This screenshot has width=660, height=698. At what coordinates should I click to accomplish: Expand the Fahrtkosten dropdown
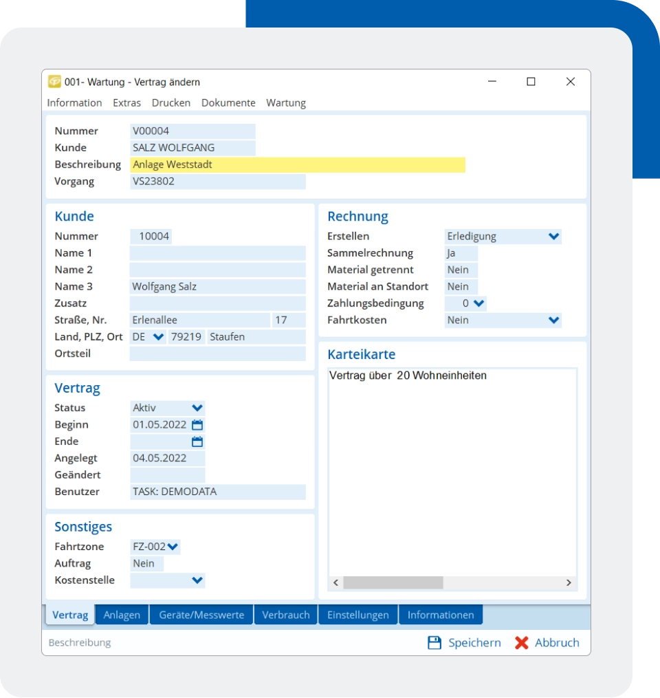click(553, 320)
